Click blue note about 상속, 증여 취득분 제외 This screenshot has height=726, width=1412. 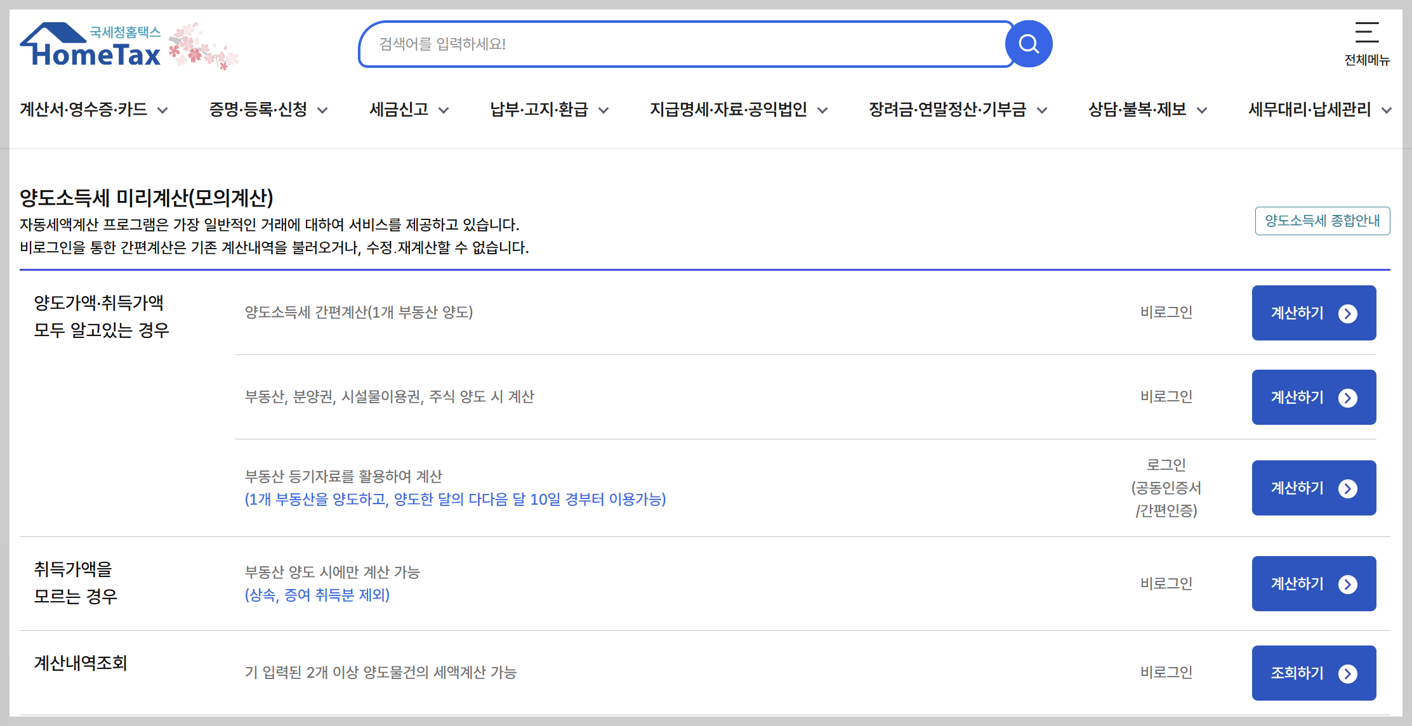click(317, 595)
